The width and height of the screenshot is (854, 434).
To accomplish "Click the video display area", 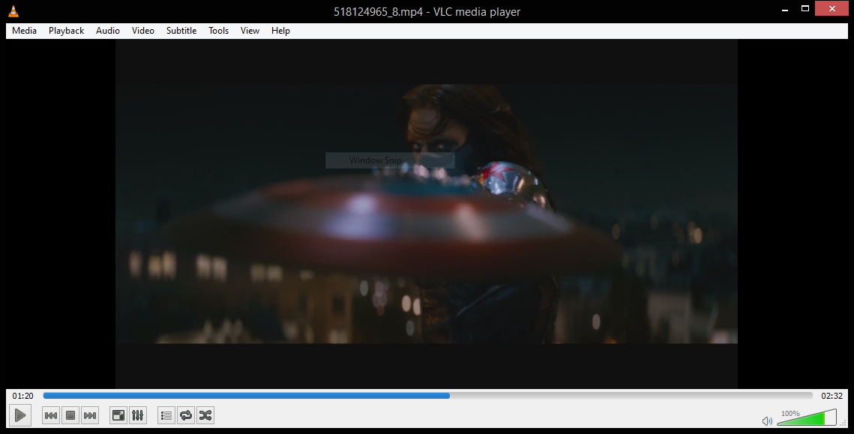I will point(427,214).
